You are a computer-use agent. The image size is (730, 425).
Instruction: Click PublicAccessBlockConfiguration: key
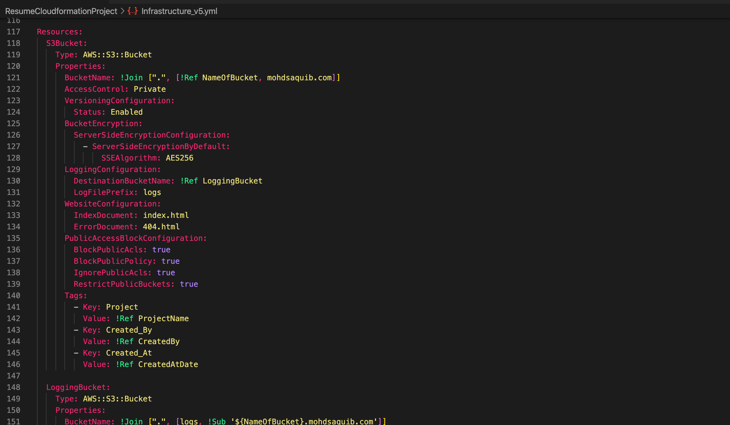click(135, 238)
